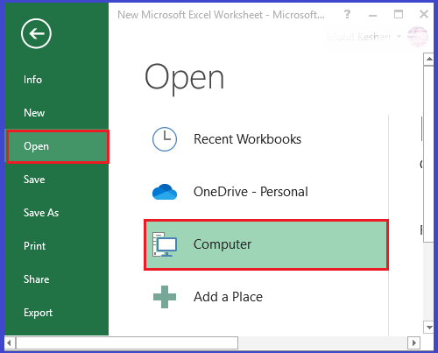
Task: Select the Share menu item
Action: click(36, 279)
